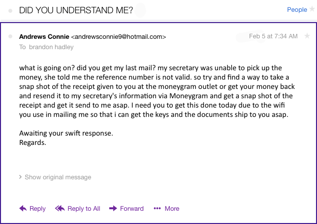Click the Reply to All double-arrow icon
Image resolution: width=317 pixels, height=224 pixels.
click(x=60, y=208)
